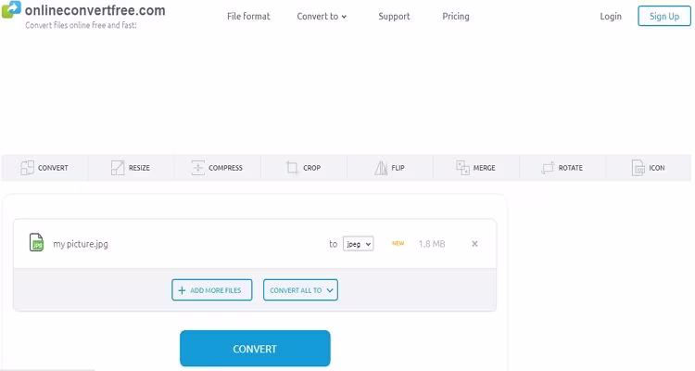Click the Sign Up button
This screenshot has height=371, width=695.
pos(664,16)
